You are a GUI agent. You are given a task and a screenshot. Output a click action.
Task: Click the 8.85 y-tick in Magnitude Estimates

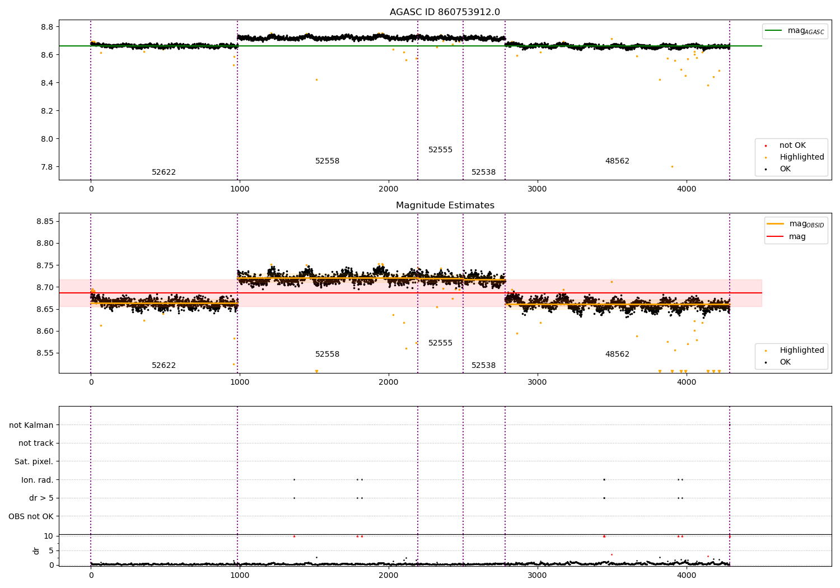click(x=45, y=222)
